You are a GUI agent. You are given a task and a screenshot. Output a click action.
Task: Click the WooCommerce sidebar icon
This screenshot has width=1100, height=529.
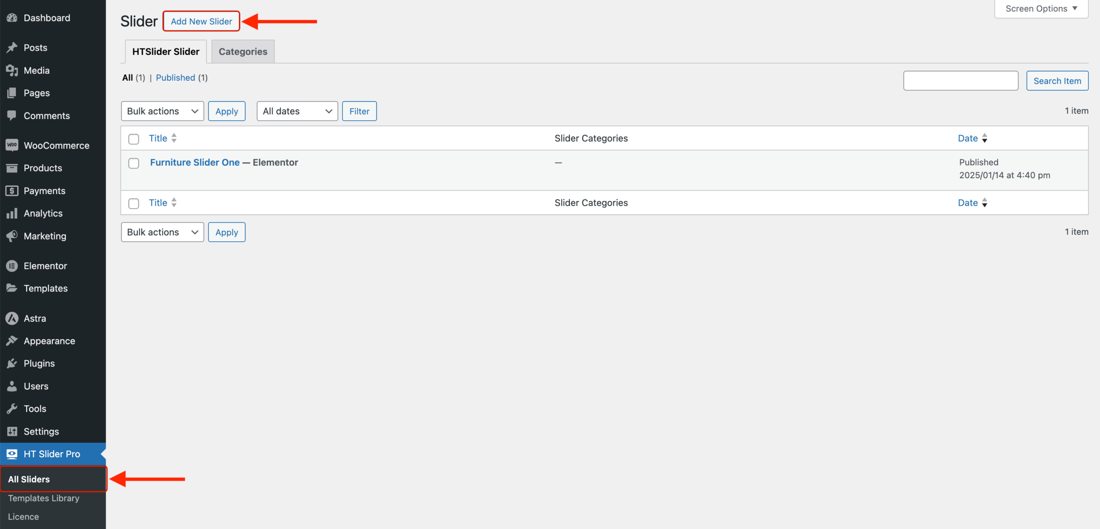(12, 145)
